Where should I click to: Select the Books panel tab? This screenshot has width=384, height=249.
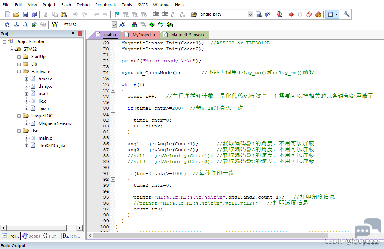click(31, 236)
